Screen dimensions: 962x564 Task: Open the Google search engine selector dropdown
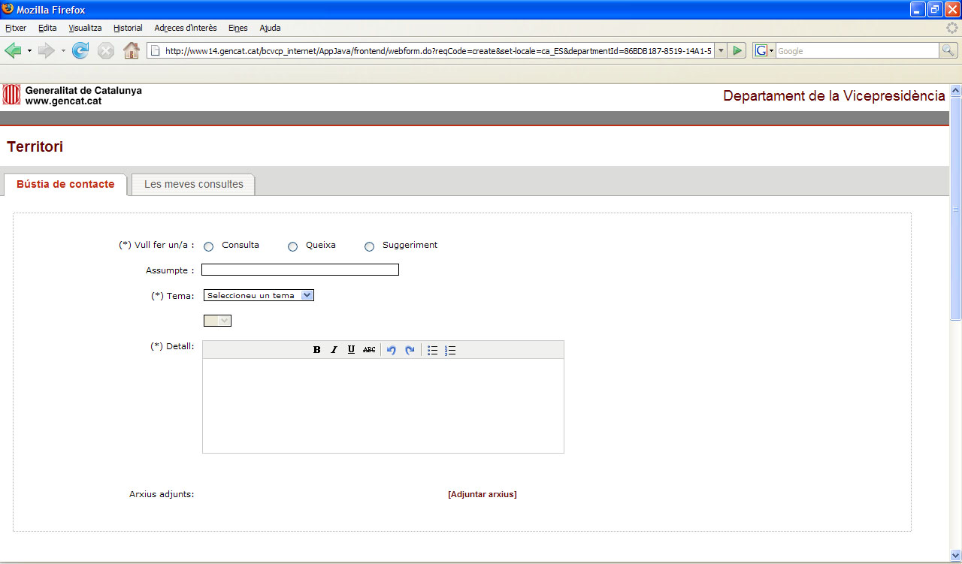point(764,50)
